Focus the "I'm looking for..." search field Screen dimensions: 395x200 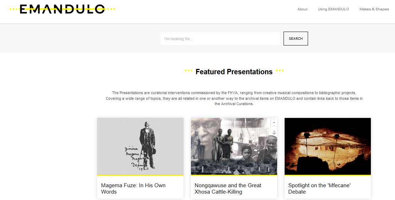tap(220, 39)
